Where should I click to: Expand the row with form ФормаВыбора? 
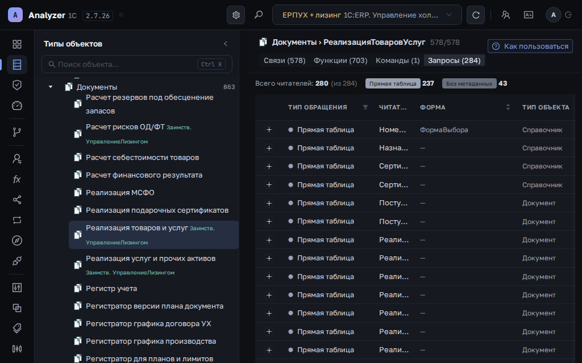click(x=269, y=130)
